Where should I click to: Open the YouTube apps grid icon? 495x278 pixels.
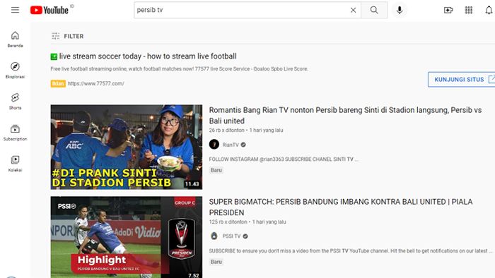point(468,10)
